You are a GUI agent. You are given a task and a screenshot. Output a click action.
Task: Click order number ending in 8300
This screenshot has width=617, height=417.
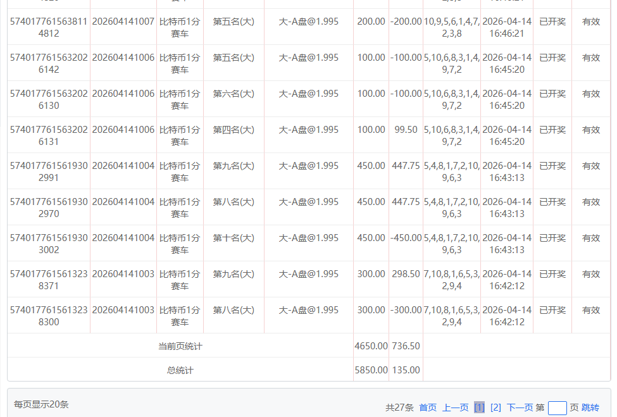[x=48, y=316]
